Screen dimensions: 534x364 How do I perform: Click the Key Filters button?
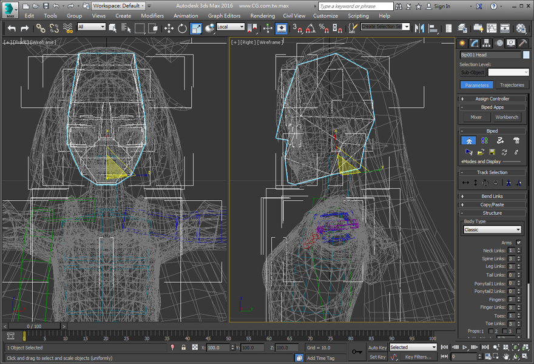[x=418, y=357]
